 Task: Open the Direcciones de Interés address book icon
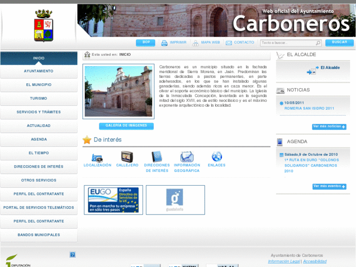tap(157, 157)
